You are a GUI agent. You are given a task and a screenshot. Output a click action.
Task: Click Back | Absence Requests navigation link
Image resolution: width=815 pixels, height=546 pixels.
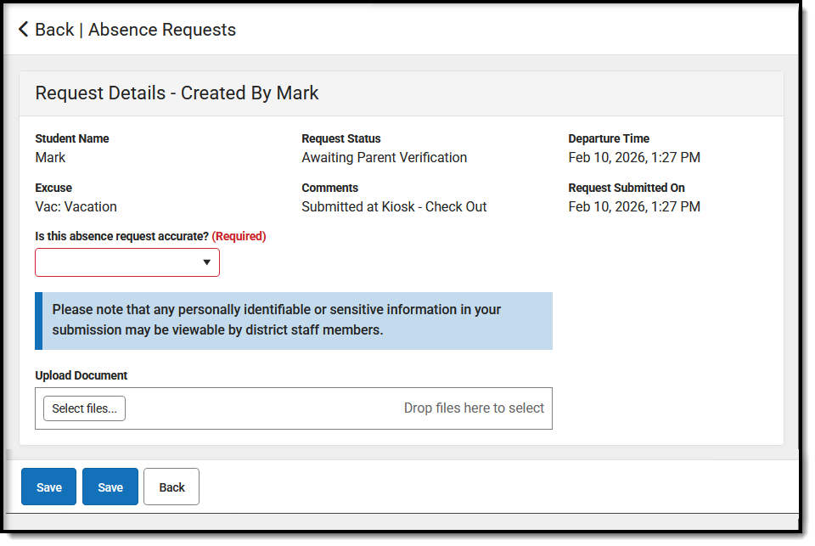[x=136, y=29]
